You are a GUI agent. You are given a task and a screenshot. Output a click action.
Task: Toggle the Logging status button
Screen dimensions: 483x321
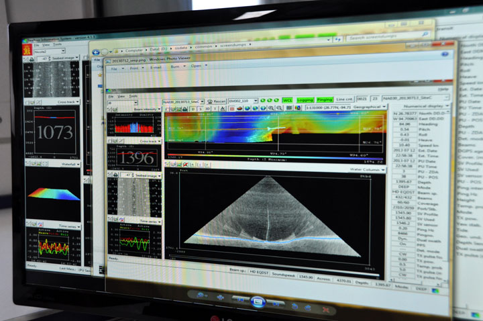point(305,99)
